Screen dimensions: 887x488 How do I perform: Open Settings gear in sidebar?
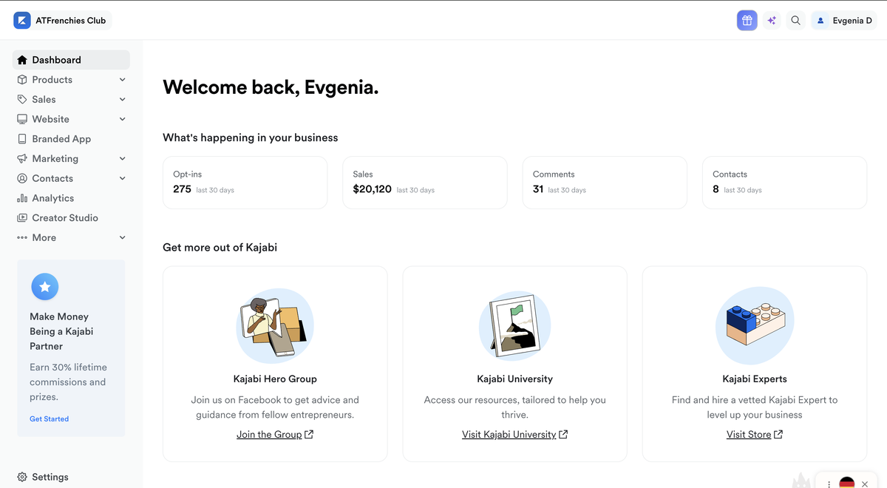[43, 477]
